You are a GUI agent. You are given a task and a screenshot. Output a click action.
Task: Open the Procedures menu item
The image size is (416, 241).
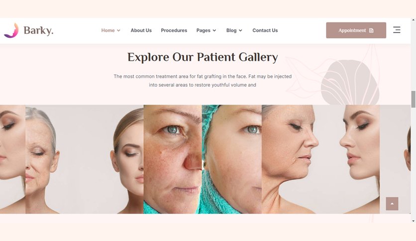(174, 30)
